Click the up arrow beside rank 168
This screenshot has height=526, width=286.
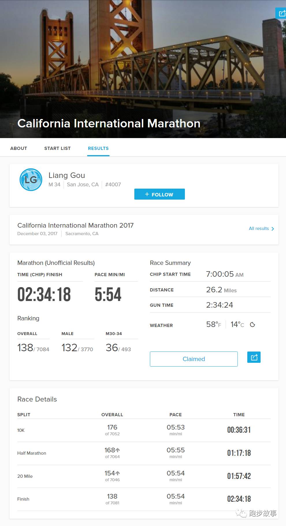click(x=118, y=450)
